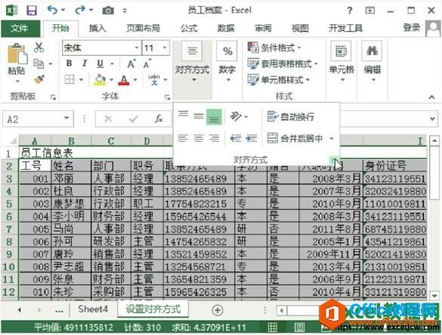Click the 合并后居中 button

(295, 139)
